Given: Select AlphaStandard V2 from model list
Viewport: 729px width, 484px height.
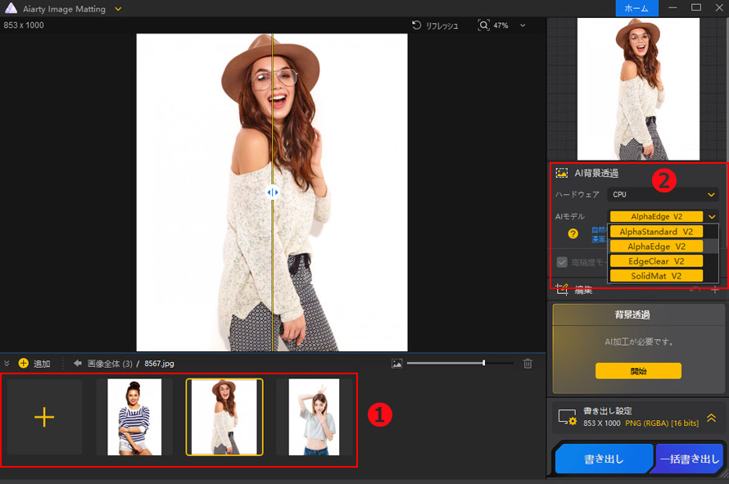Looking at the screenshot, I should click(x=655, y=232).
